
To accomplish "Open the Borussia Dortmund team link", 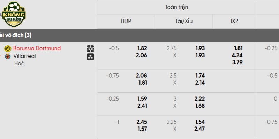I will coord(37,48).
